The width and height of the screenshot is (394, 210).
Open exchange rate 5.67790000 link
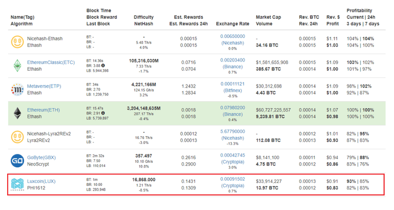[232, 132]
